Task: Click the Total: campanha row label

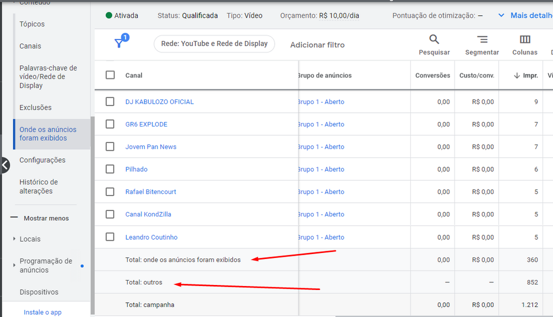Action: pos(150,305)
